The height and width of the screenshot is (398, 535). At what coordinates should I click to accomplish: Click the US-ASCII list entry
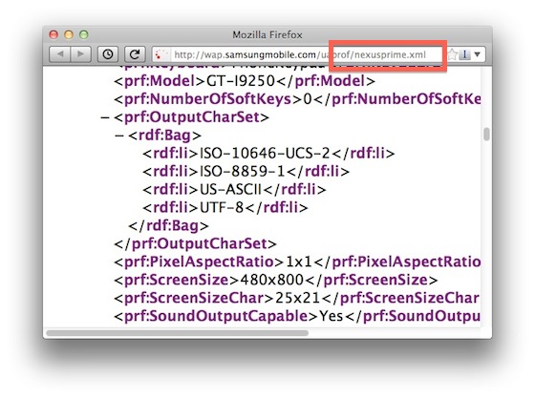click(230, 190)
